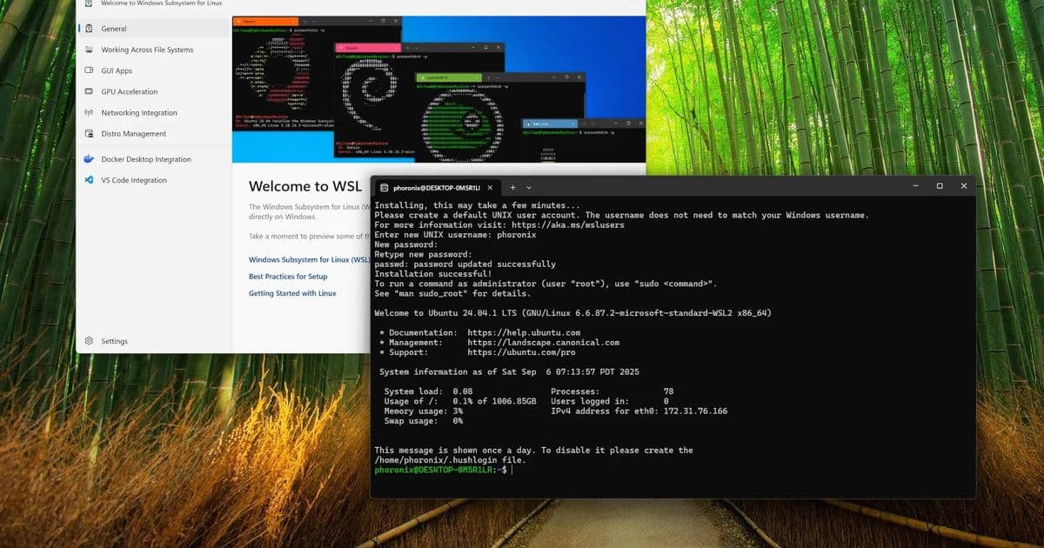Switch to the phoronix@DESKTOP-0M5R1LI terminal tab
The image size is (1044, 548).
pyautogui.click(x=435, y=187)
